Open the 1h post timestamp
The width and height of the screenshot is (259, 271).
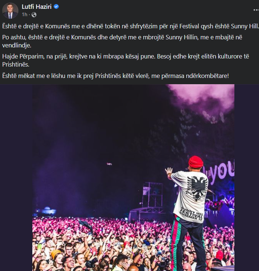point(25,15)
